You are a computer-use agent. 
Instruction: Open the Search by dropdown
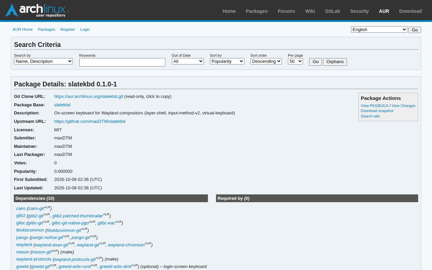pyautogui.click(x=43, y=61)
